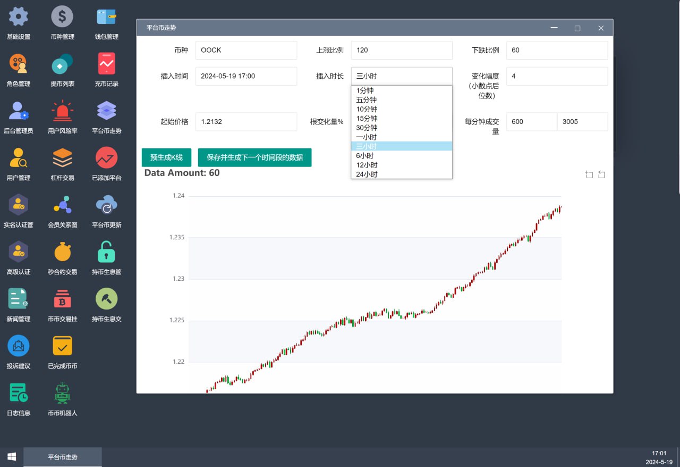
Task: Pick 一小时 duration option
Action: [x=402, y=137]
